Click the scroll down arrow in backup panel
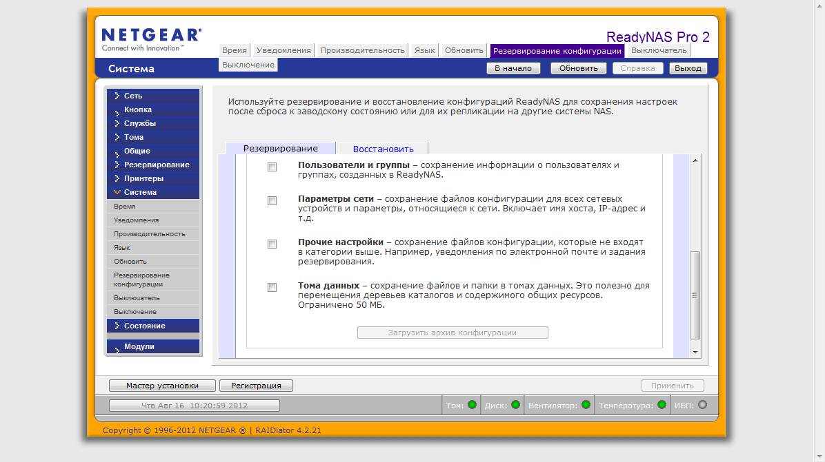The width and height of the screenshot is (825, 462). point(695,353)
